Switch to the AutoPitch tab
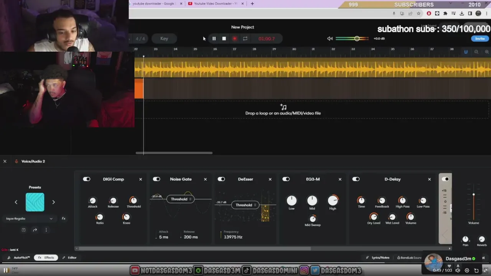This screenshot has height=276, width=491. coord(19,258)
